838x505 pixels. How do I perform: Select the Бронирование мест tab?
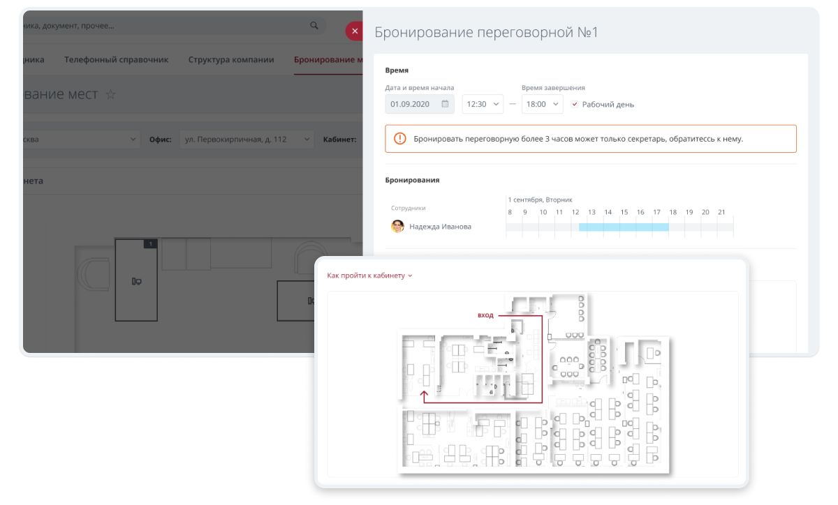[x=328, y=60]
